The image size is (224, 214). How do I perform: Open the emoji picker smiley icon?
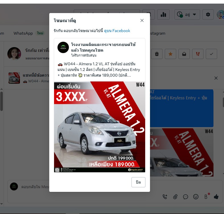click(x=196, y=197)
